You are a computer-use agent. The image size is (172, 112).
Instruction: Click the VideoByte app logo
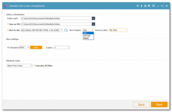[x=6, y=6]
